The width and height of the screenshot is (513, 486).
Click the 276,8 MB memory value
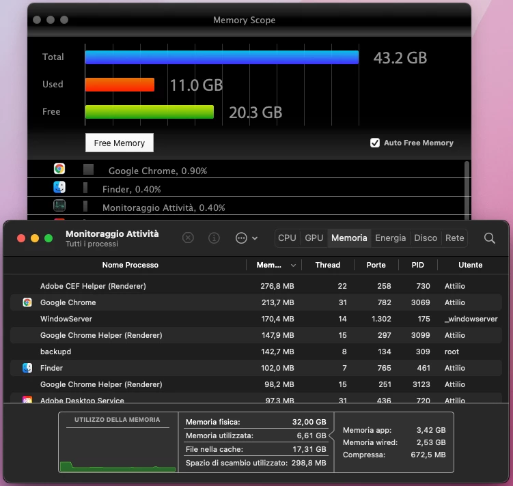tap(277, 286)
